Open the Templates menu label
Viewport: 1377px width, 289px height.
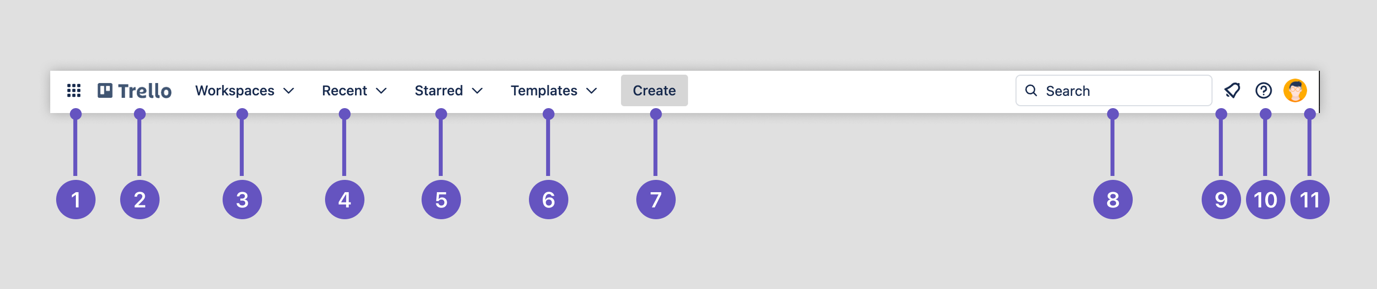point(544,90)
